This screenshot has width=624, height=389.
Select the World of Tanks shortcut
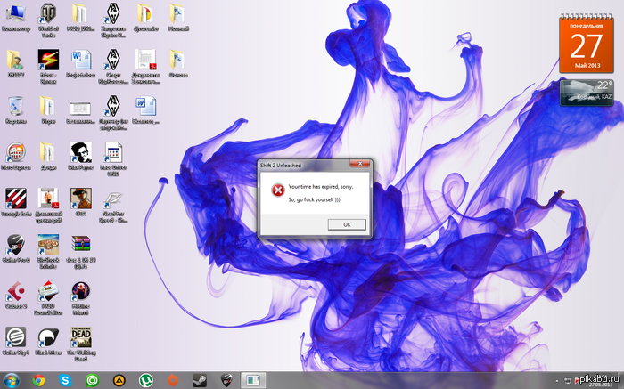(x=48, y=20)
